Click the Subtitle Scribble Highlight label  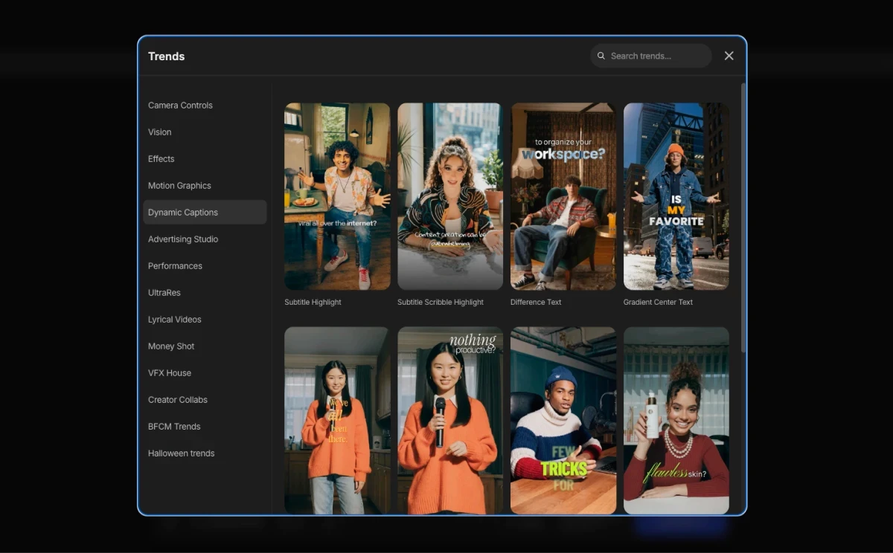pyautogui.click(x=441, y=303)
